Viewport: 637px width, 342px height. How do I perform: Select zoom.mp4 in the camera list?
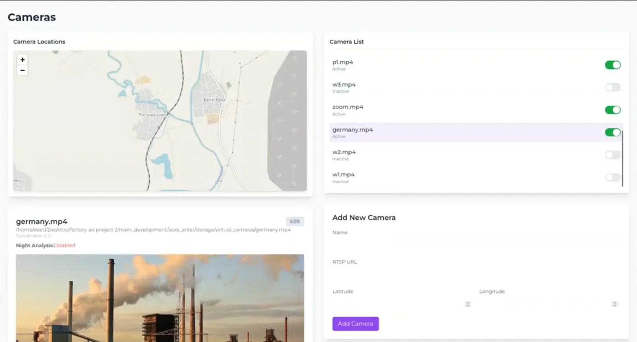click(476, 110)
